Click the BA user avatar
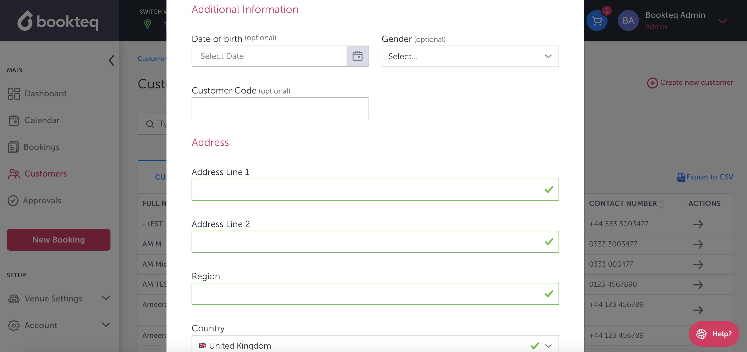The width and height of the screenshot is (747, 352). [628, 21]
